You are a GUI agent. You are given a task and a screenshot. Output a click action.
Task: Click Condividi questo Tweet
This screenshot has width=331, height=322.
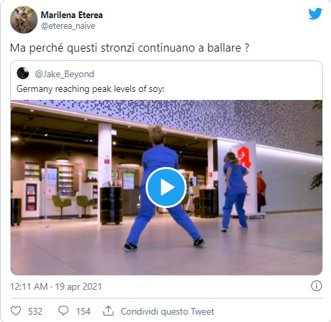(x=167, y=311)
